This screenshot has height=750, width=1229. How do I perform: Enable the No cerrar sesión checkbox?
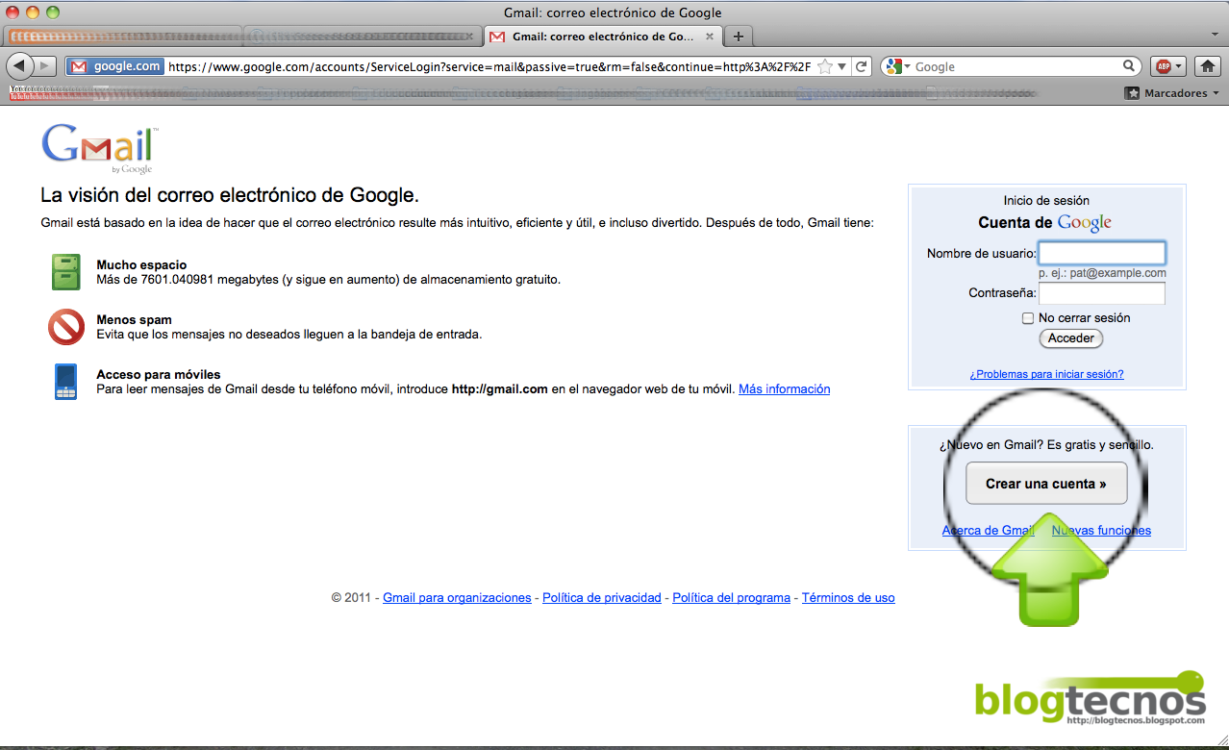(1027, 317)
